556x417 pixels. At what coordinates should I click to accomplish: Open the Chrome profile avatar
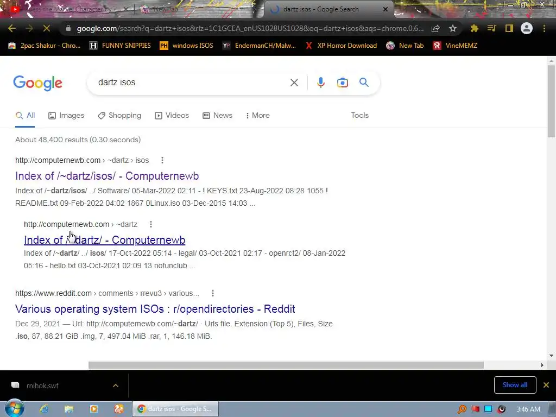click(x=527, y=28)
